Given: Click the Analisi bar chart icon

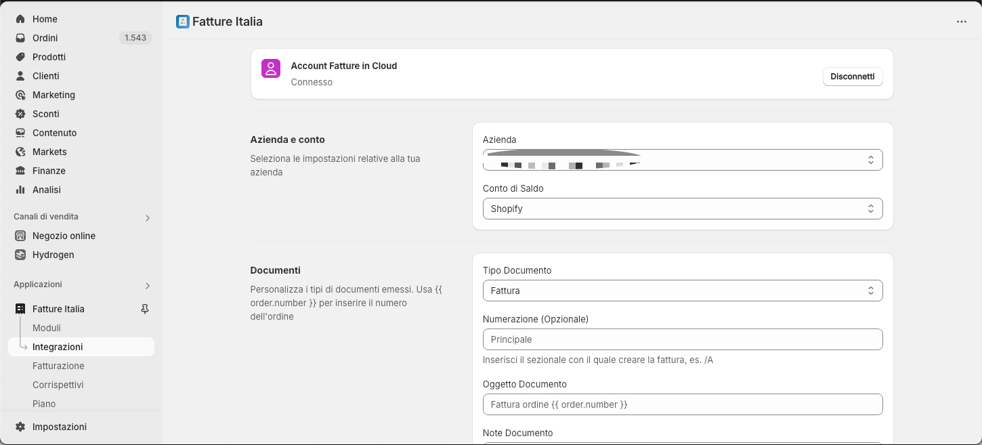Looking at the screenshot, I should coord(20,190).
